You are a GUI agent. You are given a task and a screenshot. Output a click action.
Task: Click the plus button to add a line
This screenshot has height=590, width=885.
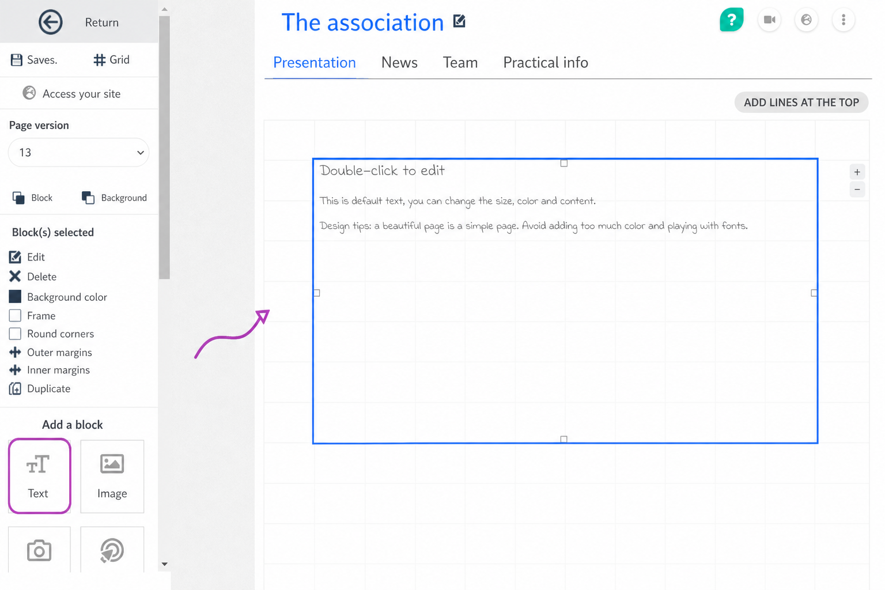pyautogui.click(x=857, y=172)
